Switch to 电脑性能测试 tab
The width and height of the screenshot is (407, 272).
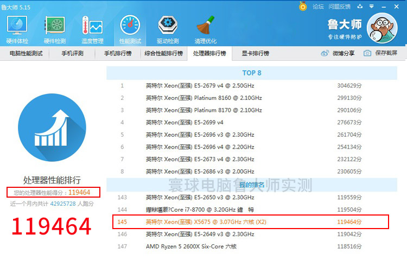click(x=26, y=54)
